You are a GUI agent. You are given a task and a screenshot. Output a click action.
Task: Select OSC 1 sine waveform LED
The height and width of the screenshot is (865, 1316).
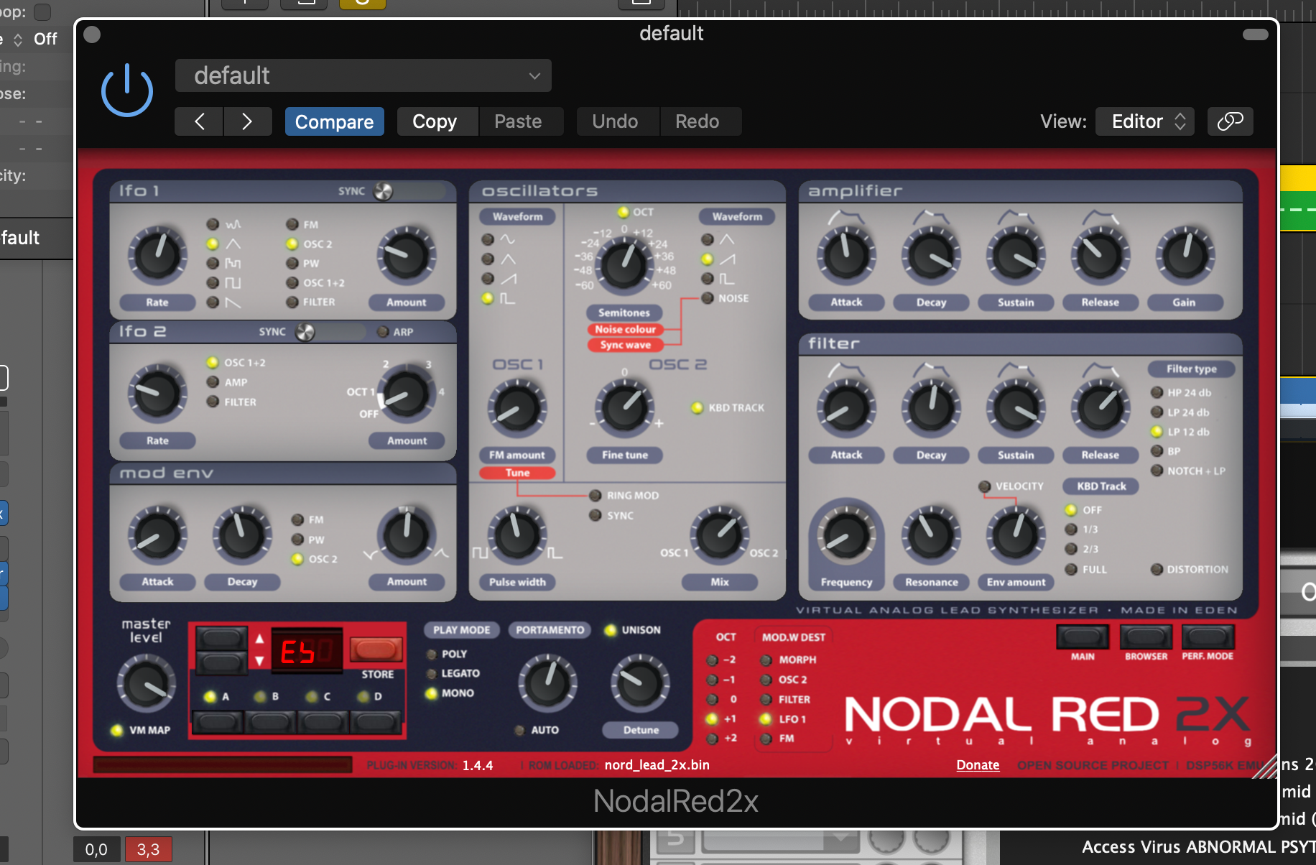(x=488, y=239)
